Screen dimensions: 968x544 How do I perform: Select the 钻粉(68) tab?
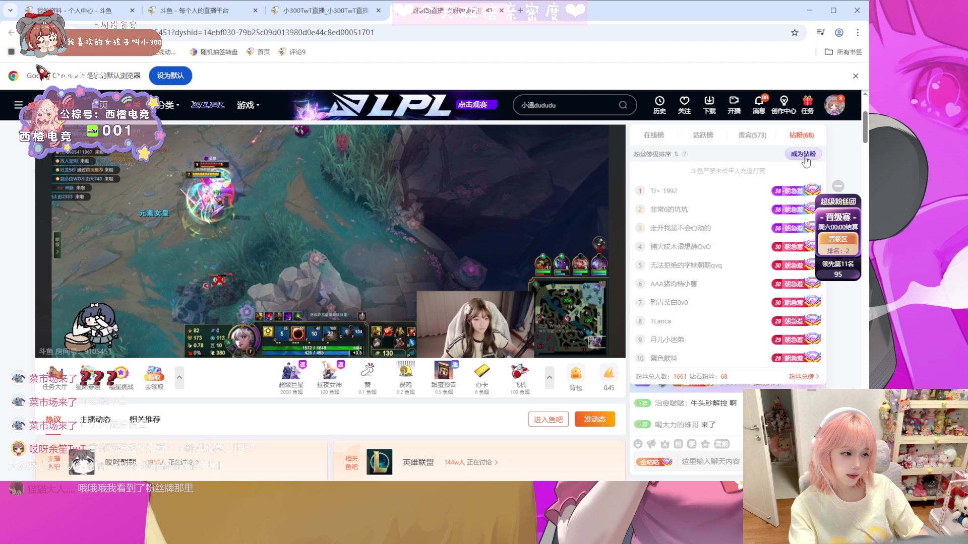click(802, 135)
